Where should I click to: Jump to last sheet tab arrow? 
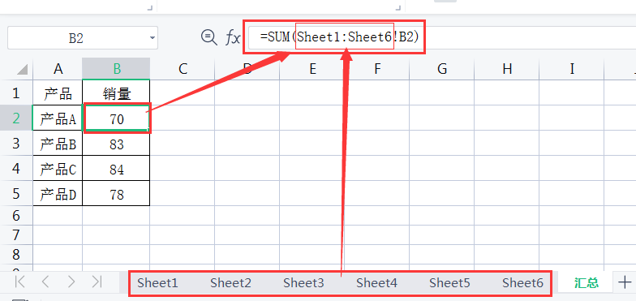97,282
